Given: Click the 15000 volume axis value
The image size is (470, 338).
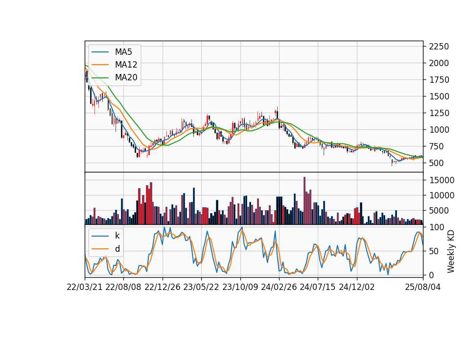Looking at the screenshot, I should pyautogui.click(x=442, y=180).
